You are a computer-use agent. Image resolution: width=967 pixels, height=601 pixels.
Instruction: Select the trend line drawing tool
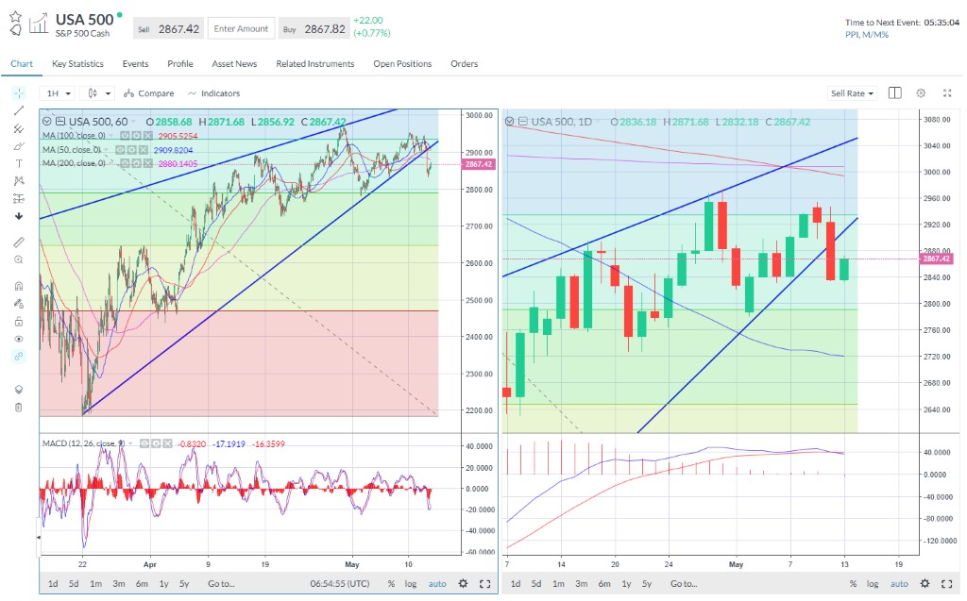19,110
